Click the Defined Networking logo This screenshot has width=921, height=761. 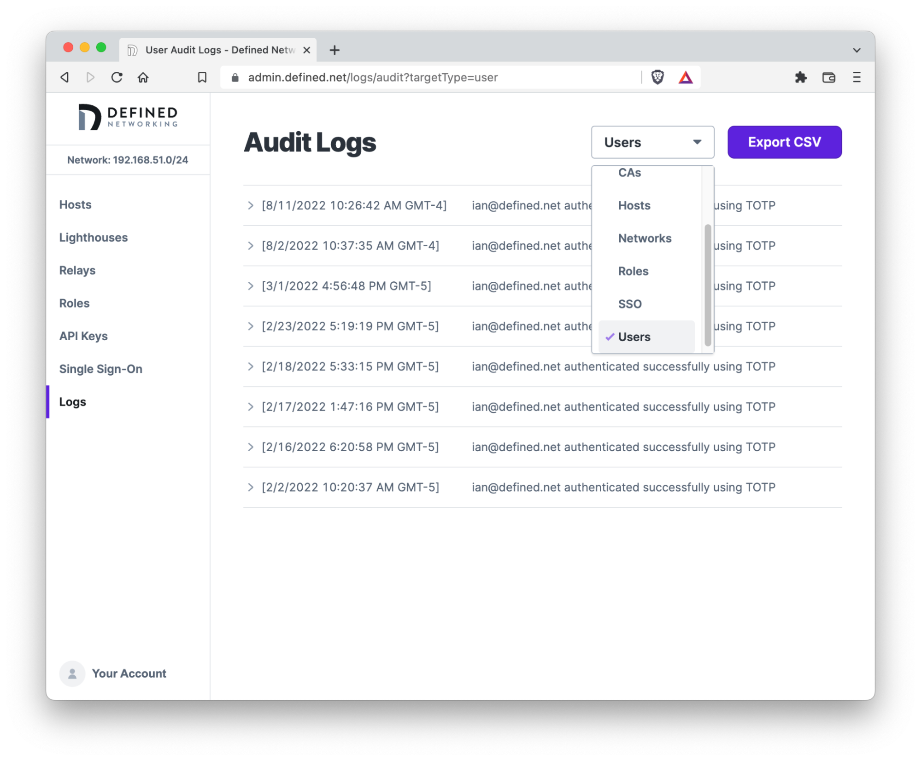[129, 117]
